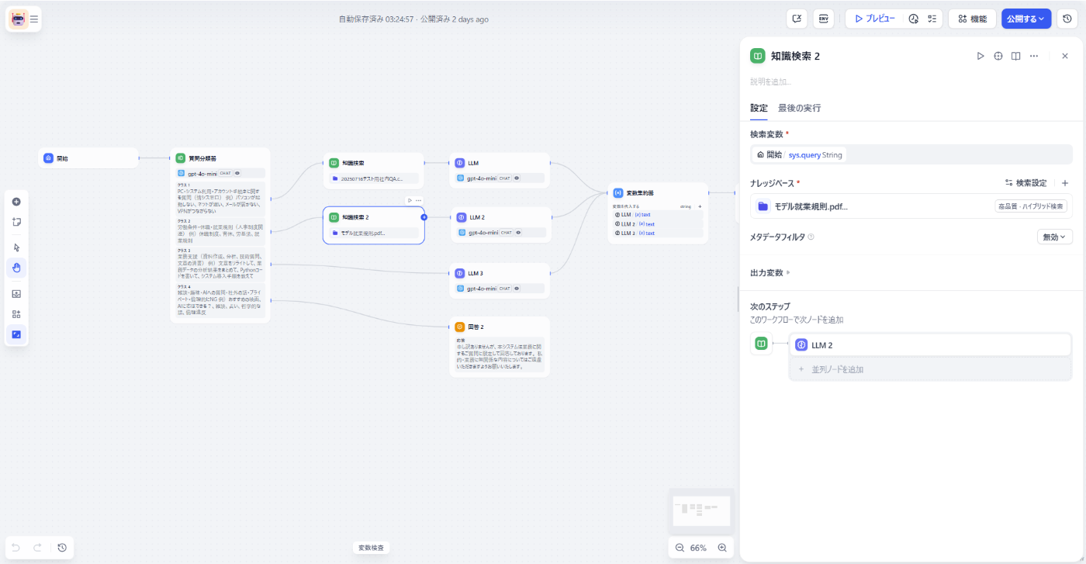1086x564 pixels.
Task: Click the クラス 4 classification text block
Action: click(220, 300)
